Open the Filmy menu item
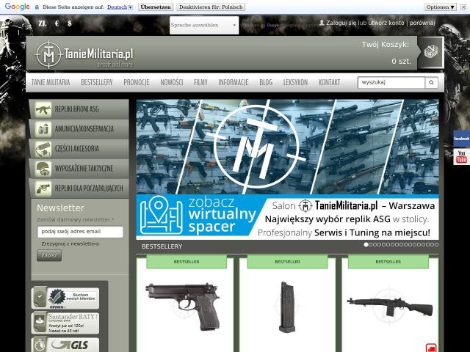 click(x=200, y=82)
